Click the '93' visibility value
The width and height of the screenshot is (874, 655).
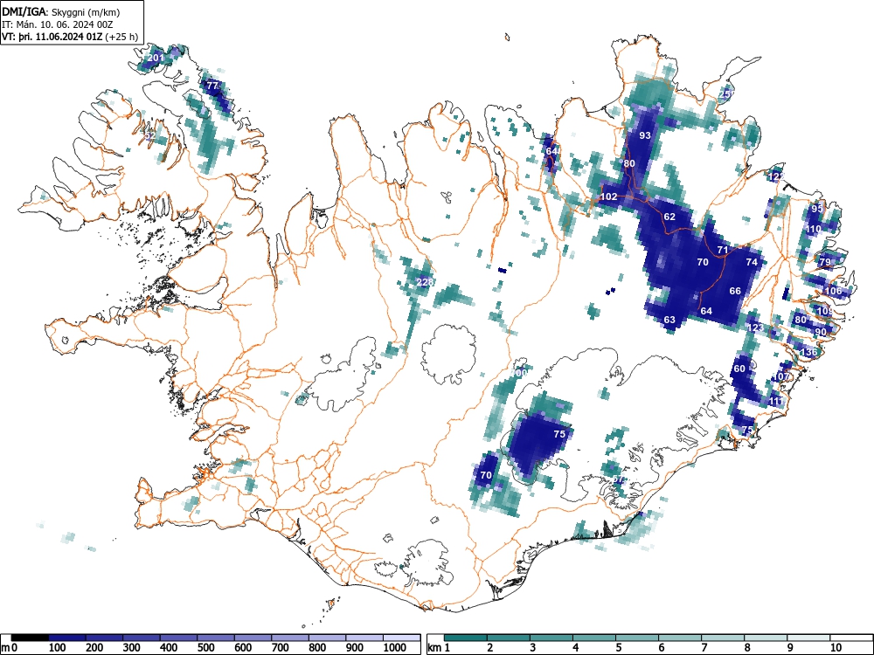pos(645,135)
